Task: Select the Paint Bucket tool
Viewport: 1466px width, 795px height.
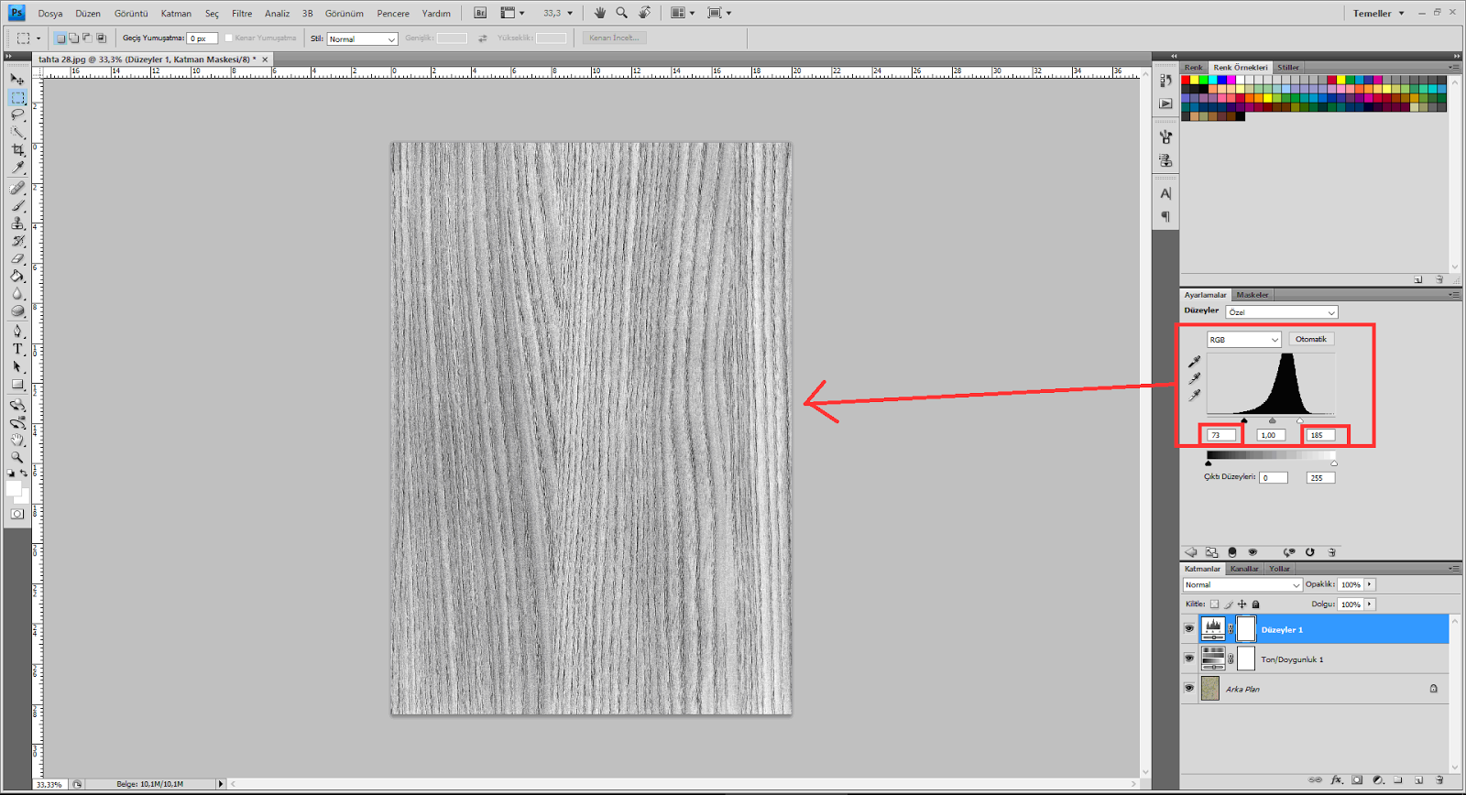Action: coord(17,276)
